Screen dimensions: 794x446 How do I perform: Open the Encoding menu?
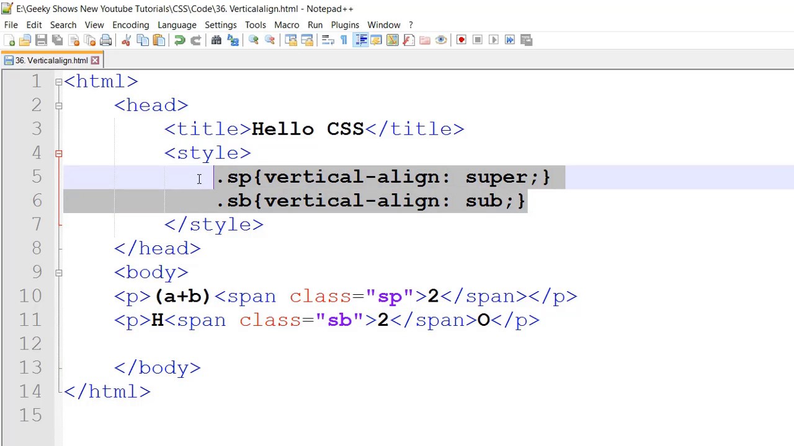[131, 25]
